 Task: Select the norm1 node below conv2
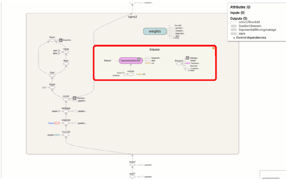point(132,165)
